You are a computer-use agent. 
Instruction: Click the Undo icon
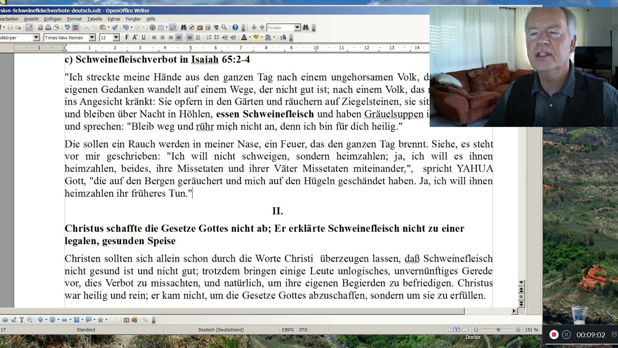[x=126, y=28]
